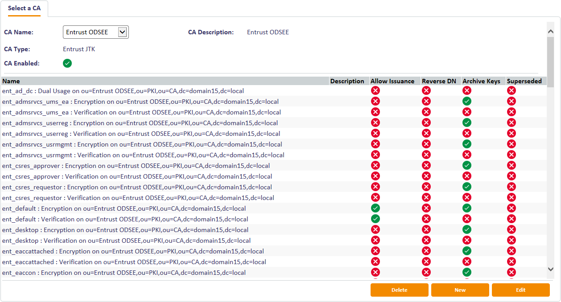Click Reverse DN icon for ent_ad_dc Dual Usage

(426, 90)
